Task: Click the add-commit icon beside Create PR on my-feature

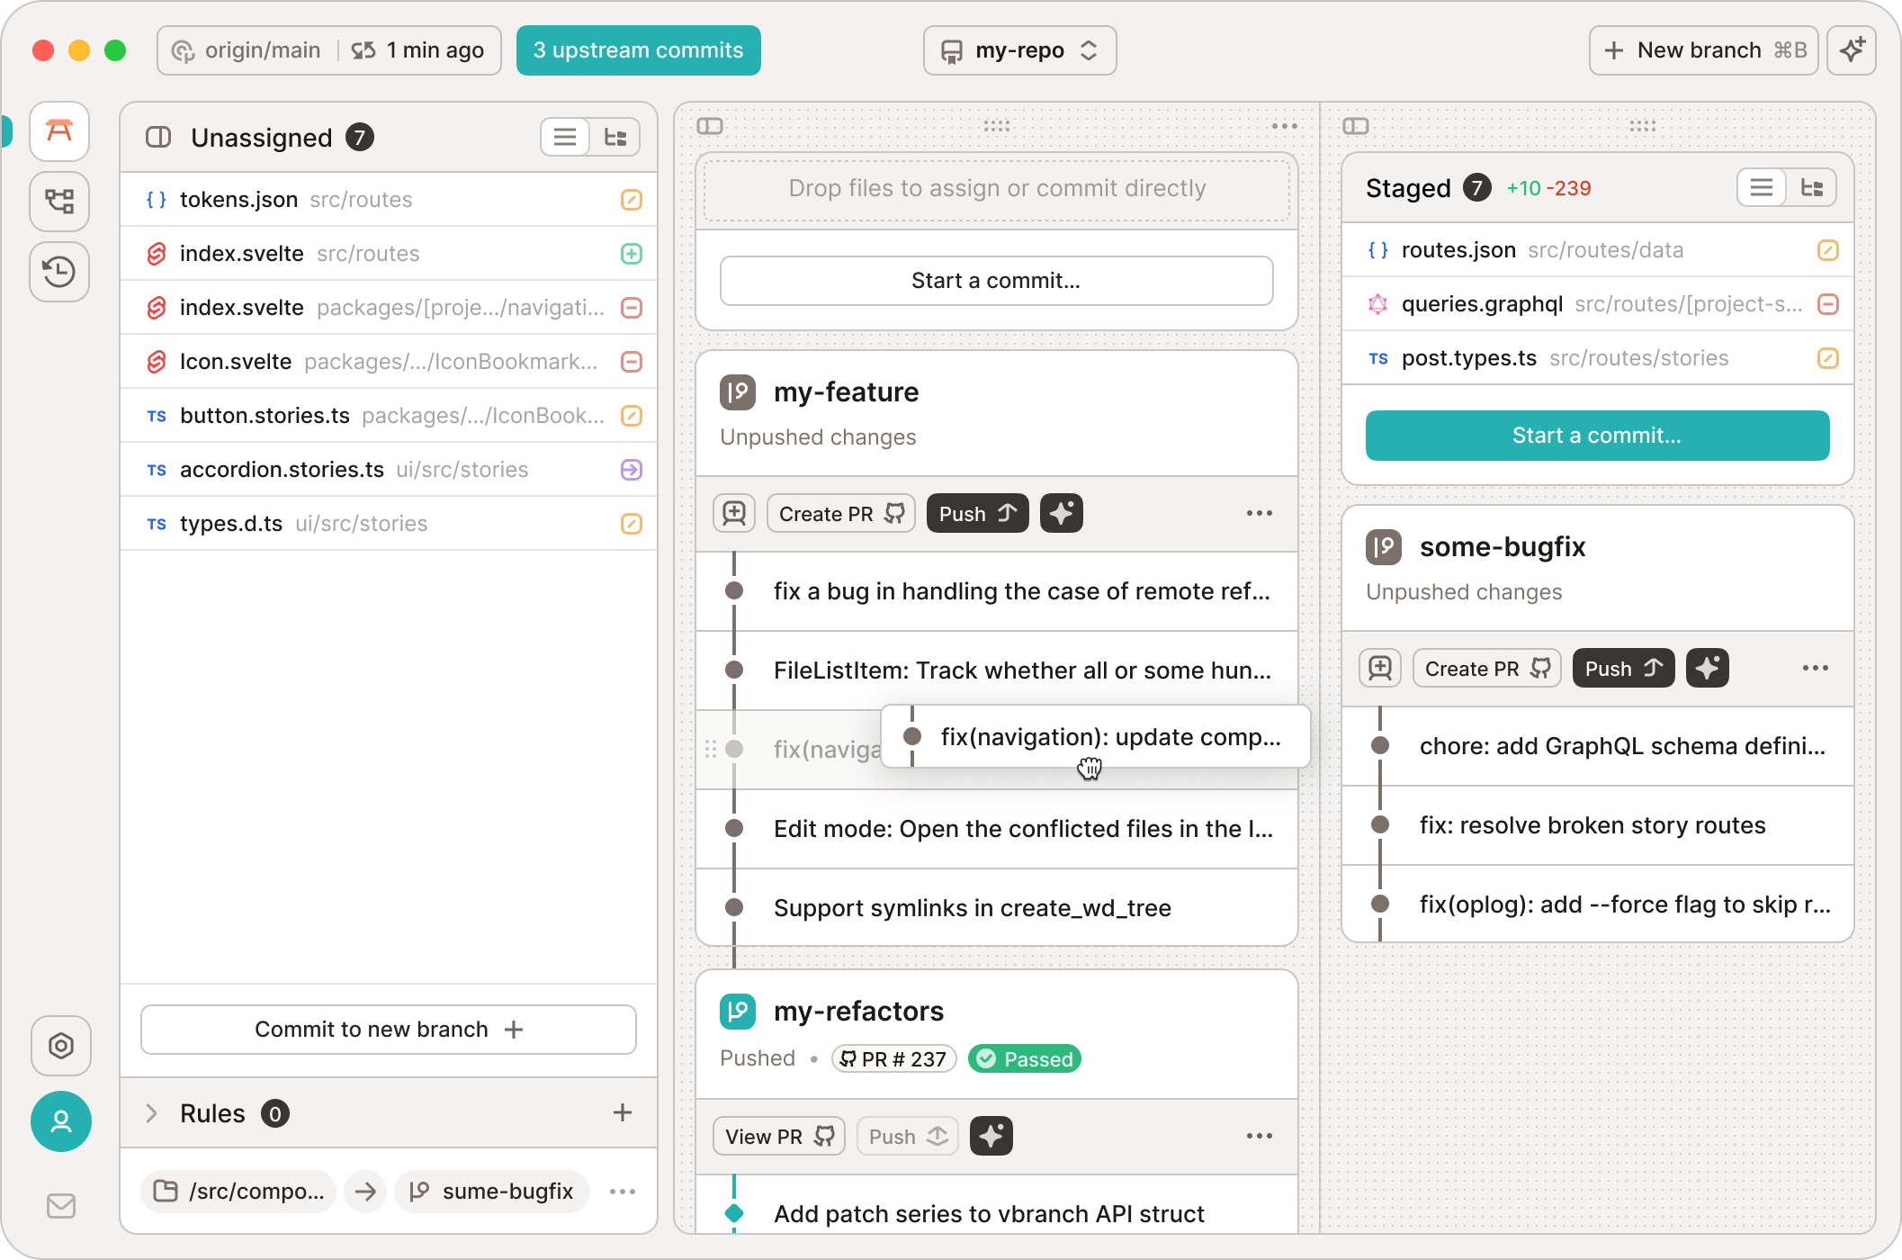Action: pos(734,513)
